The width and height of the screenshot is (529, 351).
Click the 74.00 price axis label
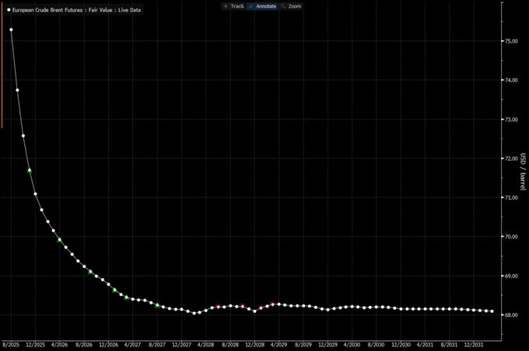pos(511,80)
